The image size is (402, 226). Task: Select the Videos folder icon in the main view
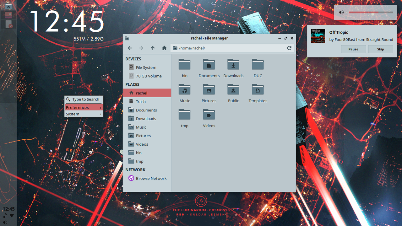[x=209, y=115]
